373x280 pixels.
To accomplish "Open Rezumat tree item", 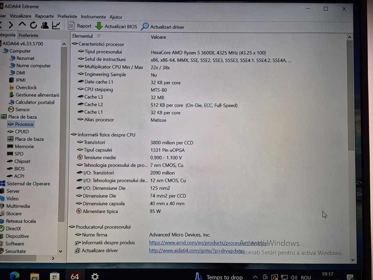I will click(22, 58).
